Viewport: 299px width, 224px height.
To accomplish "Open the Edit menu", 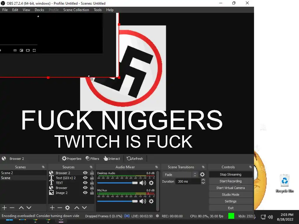I will click(15, 10).
